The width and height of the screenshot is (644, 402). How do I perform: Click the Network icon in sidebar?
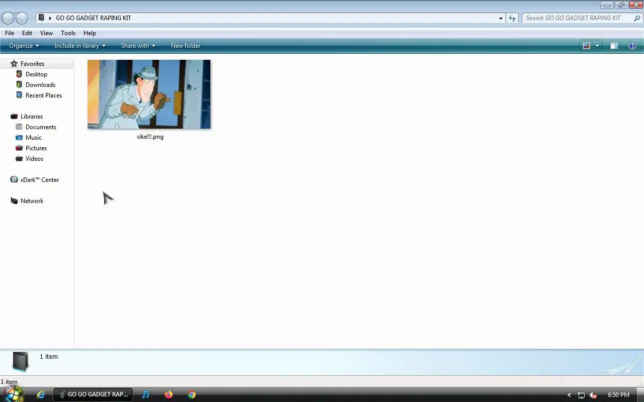pos(14,200)
